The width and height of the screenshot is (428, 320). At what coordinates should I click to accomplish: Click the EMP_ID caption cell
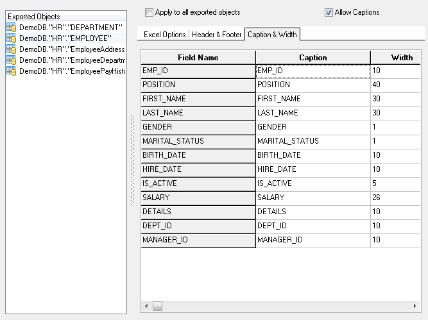tap(312, 71)
